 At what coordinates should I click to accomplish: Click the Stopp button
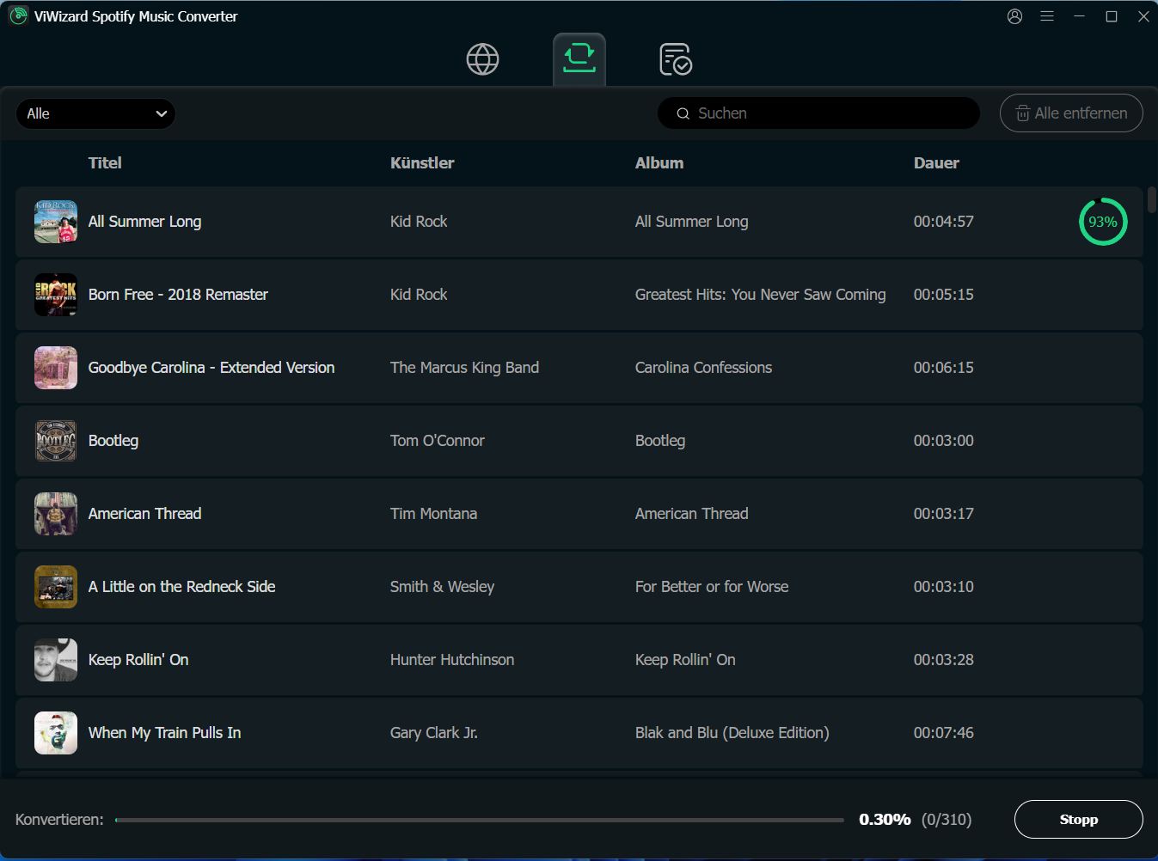[x=1079, y=820]
